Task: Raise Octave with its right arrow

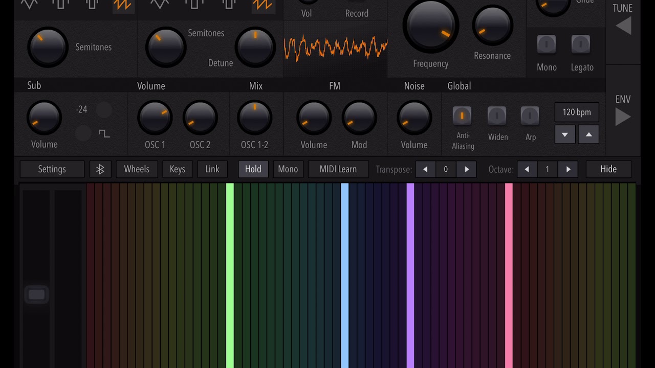Action: click(x=568, y=169)
